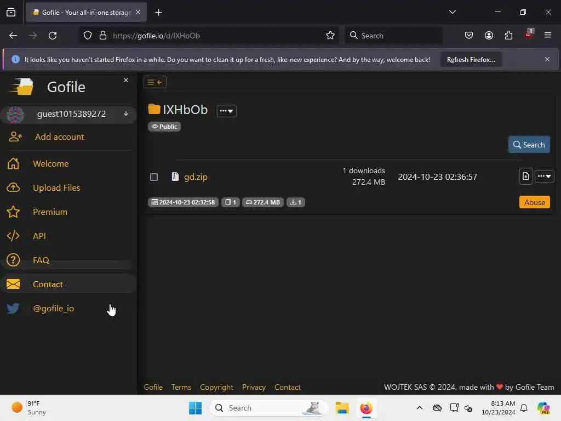Click the guest account avatar
Image resolution: width=561 pixels, height=421 pixels.
click(x=15, y=114)
